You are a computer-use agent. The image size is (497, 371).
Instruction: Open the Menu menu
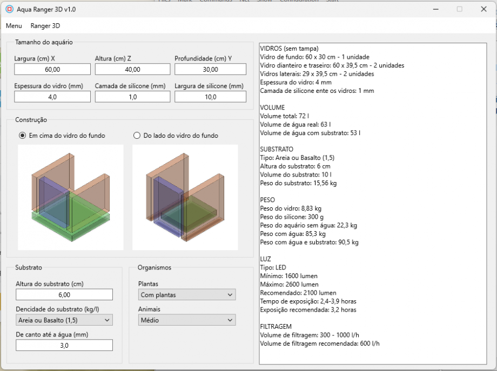14,26
